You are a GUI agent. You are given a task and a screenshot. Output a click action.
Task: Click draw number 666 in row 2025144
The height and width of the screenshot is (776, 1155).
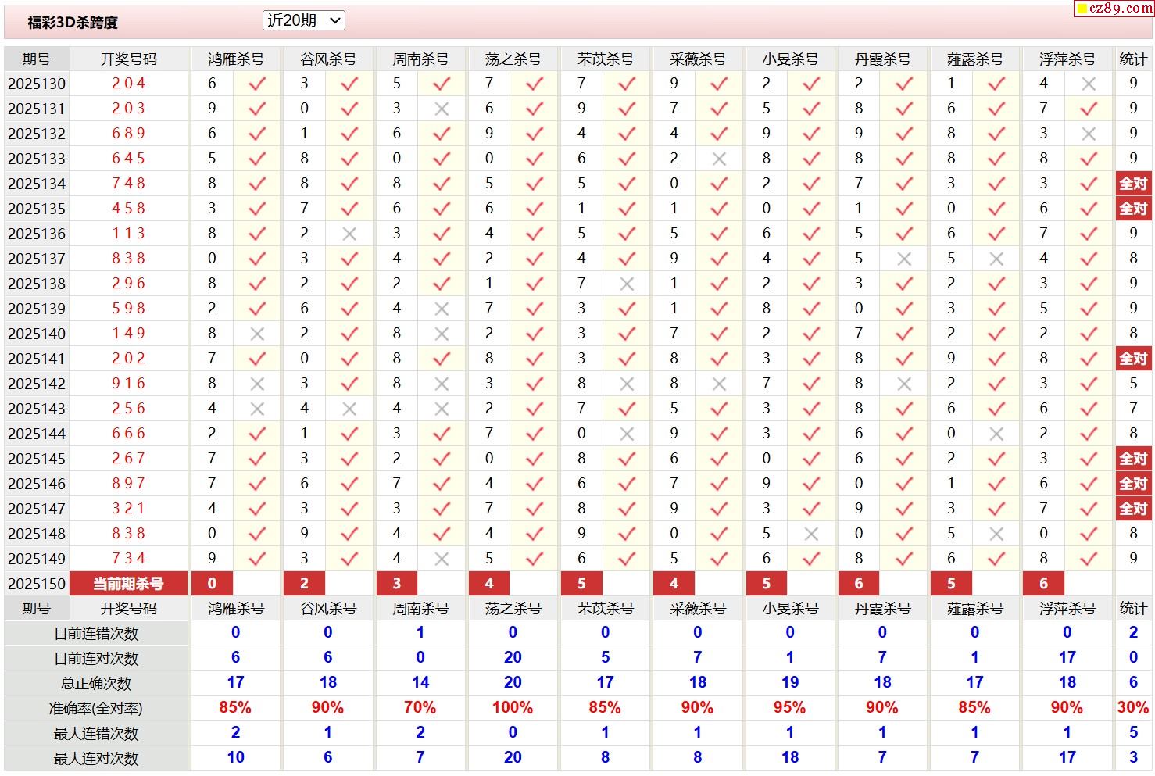128,434
